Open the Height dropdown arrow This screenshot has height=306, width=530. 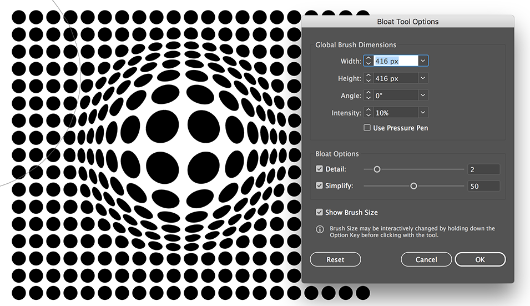[x=423, y=78]
